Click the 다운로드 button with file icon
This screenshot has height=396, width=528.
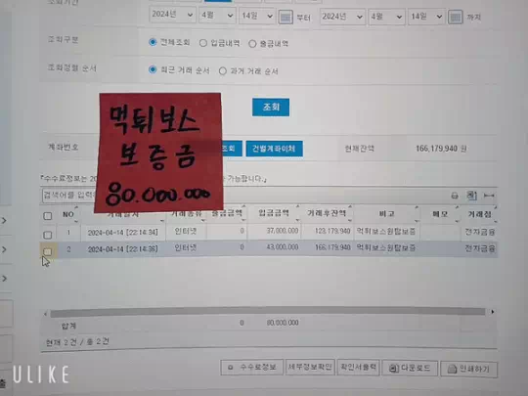410,368
